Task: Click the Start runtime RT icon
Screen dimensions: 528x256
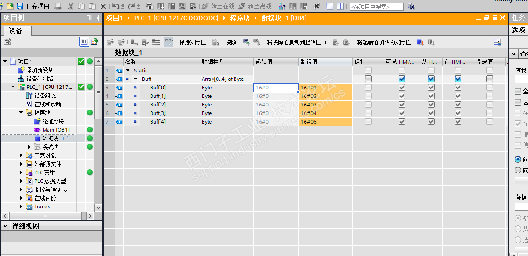Action: click(x=193, y=6)
